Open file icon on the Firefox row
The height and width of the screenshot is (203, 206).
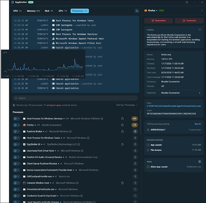[122, 125]
